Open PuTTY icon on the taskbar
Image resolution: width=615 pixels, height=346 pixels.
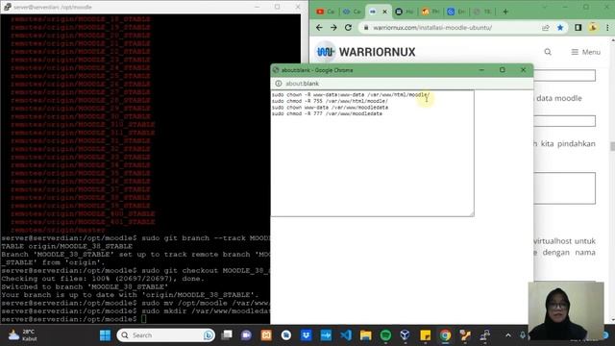[484, 335]
